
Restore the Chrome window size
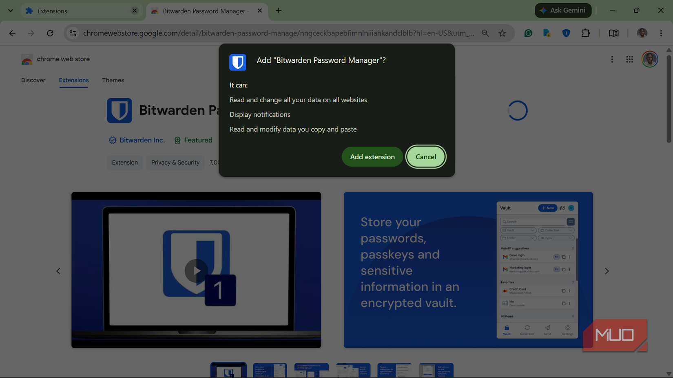coord(636,11)
